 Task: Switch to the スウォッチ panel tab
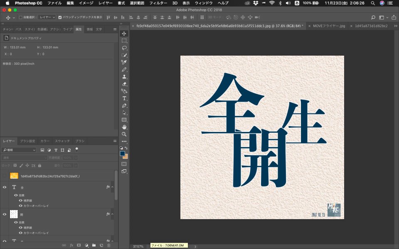[x=62, y=141]
